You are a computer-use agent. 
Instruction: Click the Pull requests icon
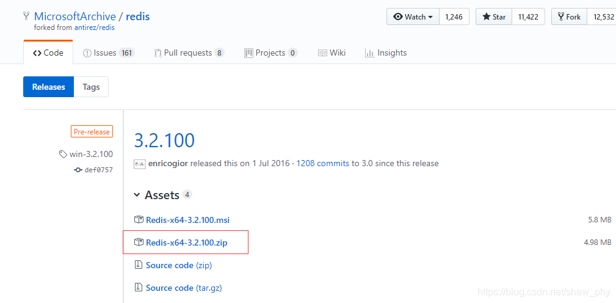pos(158,53)
